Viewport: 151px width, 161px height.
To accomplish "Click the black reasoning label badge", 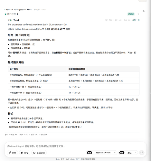I will point(122,153).
